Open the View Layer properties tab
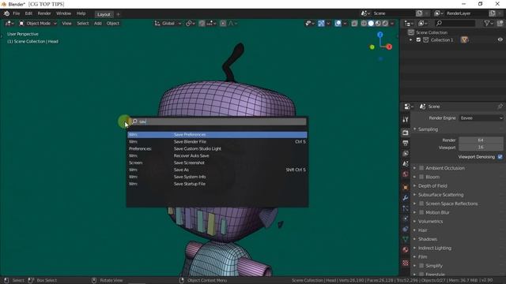The height and width of the screenshot is (284, 506). [x=406, y=153]
